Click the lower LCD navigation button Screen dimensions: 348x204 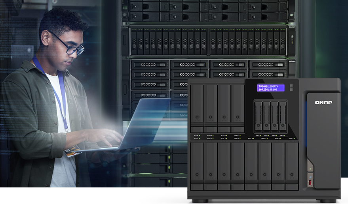pos(291,90)
